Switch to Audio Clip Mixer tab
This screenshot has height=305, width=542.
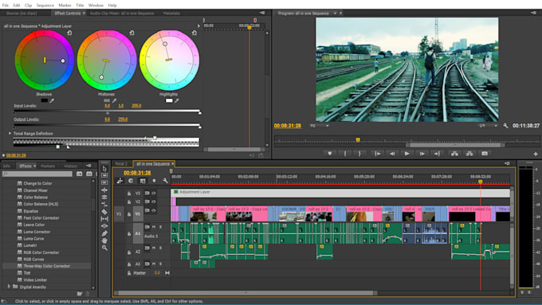coord(122,13)
